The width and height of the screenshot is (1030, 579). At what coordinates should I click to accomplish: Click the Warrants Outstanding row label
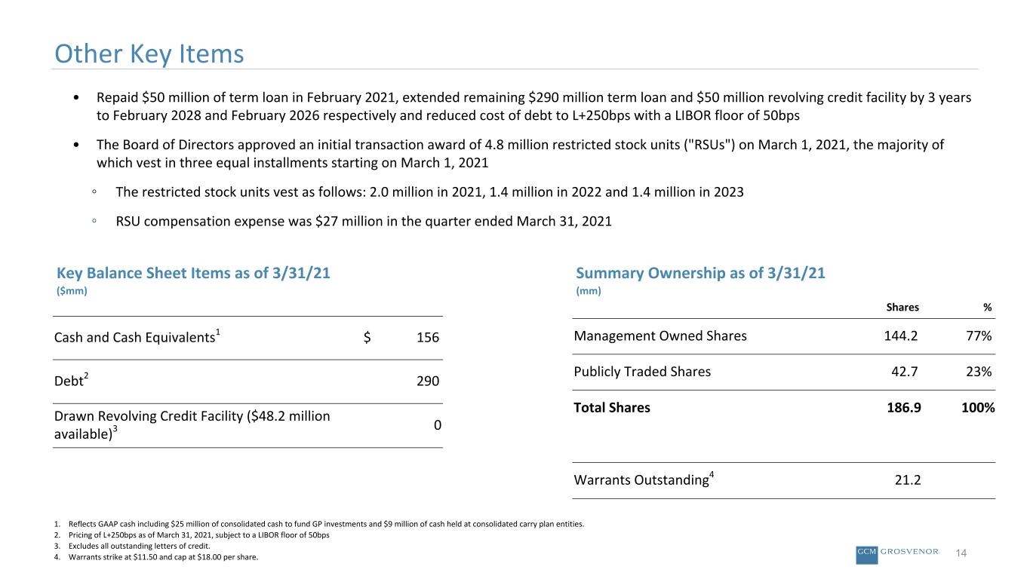[644, 479]
